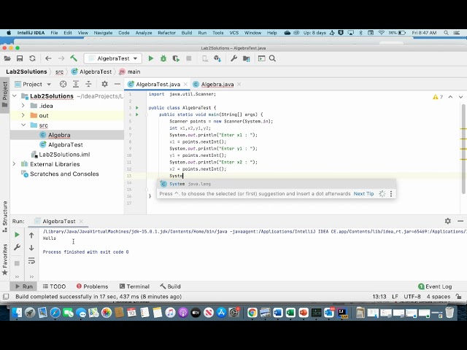Switch to the Algebra.java editor tab
Viewport: 467px width, 350px height.
(217, 85)
